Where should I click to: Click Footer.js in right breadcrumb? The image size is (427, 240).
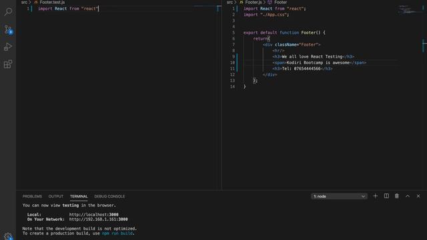[x=254, y=2]
